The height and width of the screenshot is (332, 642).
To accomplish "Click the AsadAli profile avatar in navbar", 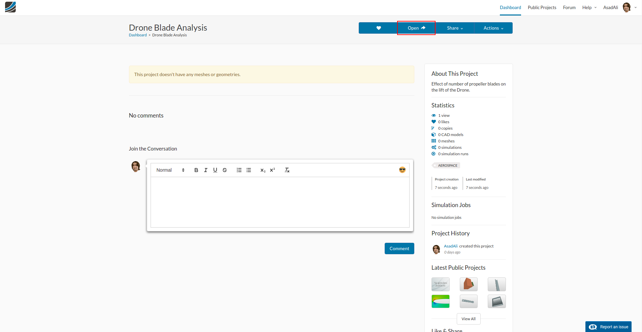I will pos(627,7).
